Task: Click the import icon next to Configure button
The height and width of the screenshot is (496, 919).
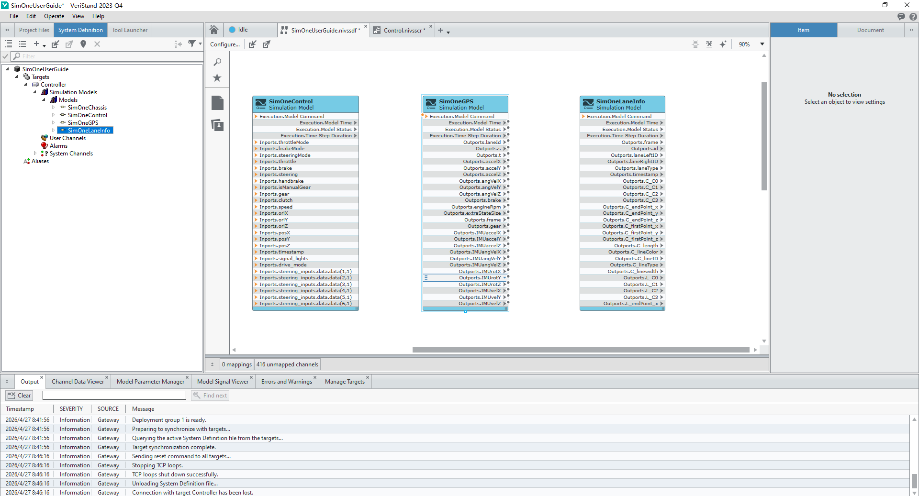Action: click(252, 44)
